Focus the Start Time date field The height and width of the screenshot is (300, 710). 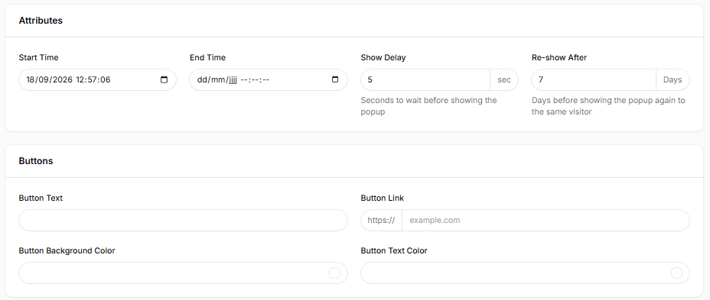tap(97, 80)
